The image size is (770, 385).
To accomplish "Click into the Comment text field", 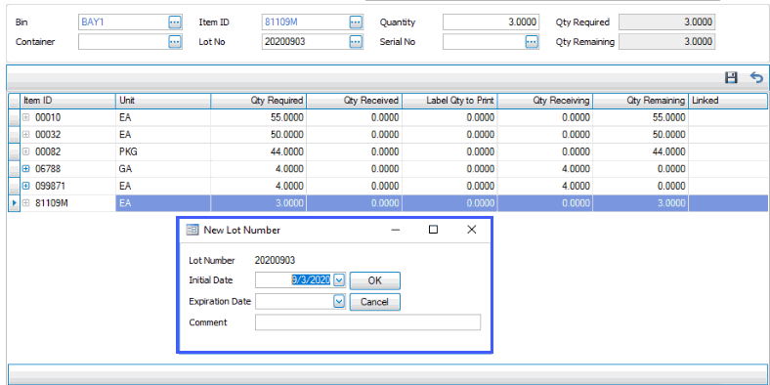I will (367, 322).
